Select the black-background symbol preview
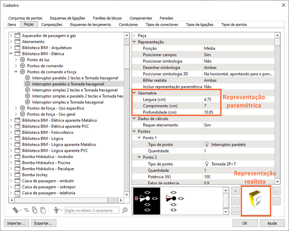Viewport: 289px width, 231px height. 146,201
